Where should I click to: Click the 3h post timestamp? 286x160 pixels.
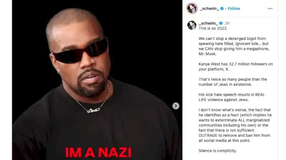click(x=227, y=23)
